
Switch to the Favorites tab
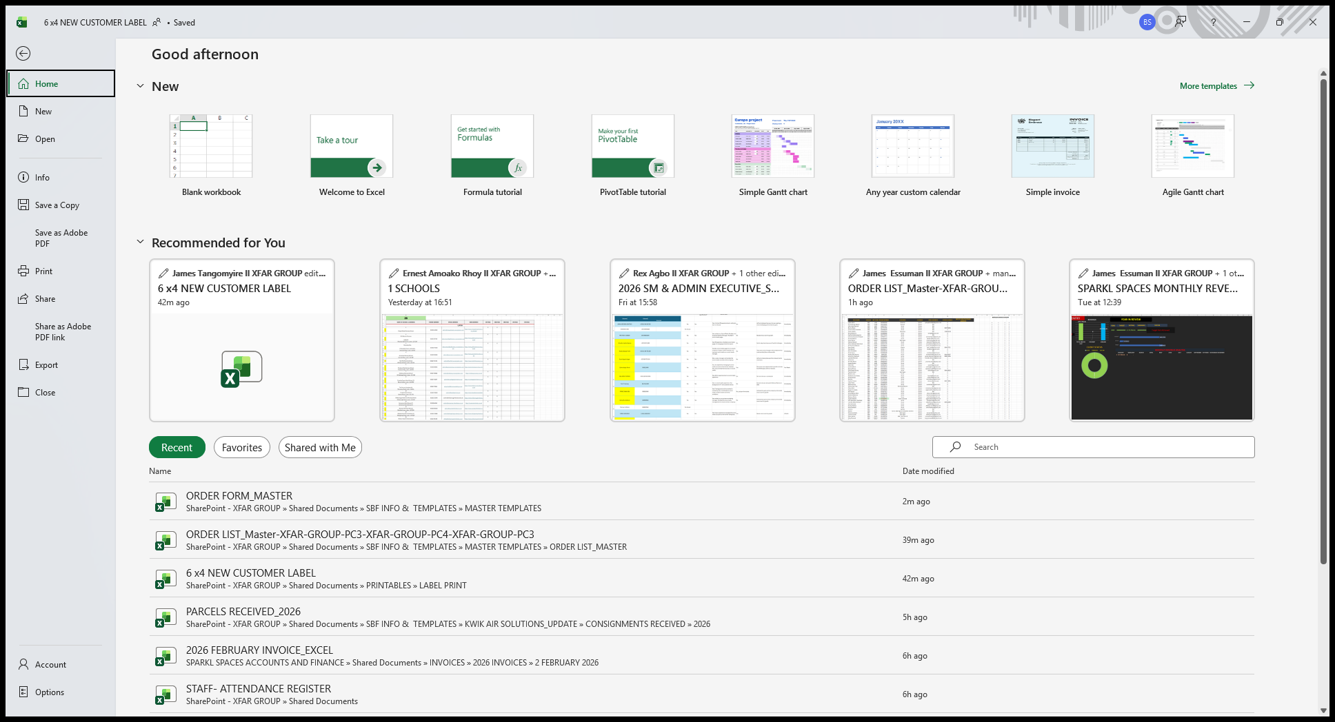[242, 448]
